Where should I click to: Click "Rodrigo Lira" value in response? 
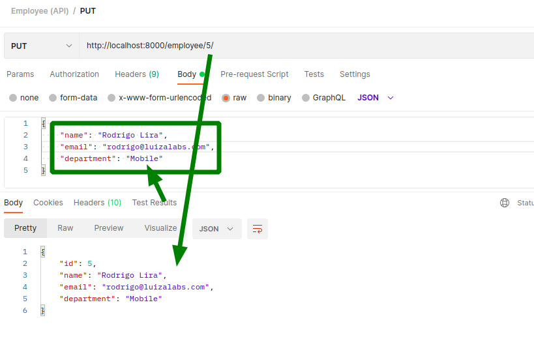click(x=129, y=275)
